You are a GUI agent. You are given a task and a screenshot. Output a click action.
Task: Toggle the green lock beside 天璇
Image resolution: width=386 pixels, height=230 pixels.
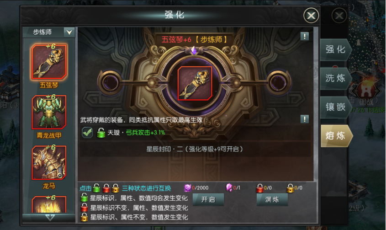click(x=101, y=133)
